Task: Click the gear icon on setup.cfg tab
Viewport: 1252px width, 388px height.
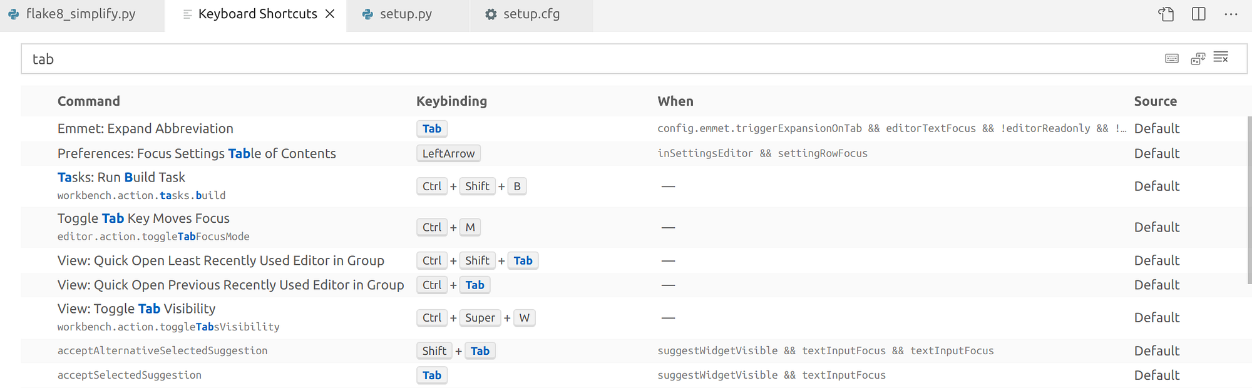Action: point(491,14)
